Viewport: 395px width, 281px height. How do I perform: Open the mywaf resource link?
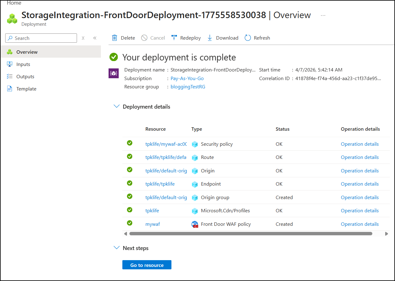pos(152,224)
